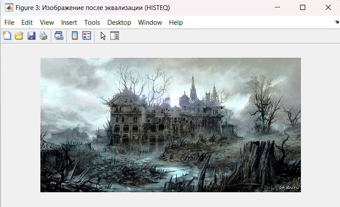Minimize the Figure 3 window
Screen dimensions: 340x207
pyautogui.click(x=277, y=7)
